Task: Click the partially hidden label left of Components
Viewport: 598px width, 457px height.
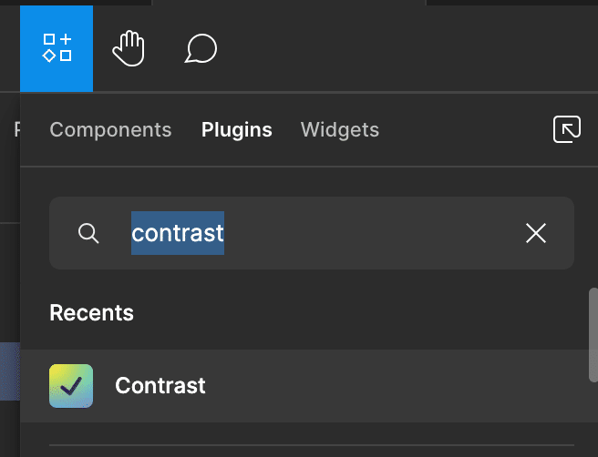Action: tap(16, 129)
